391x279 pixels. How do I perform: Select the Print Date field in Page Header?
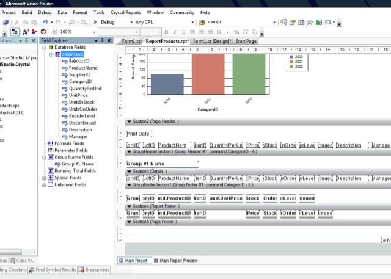(x=139, y=134)
